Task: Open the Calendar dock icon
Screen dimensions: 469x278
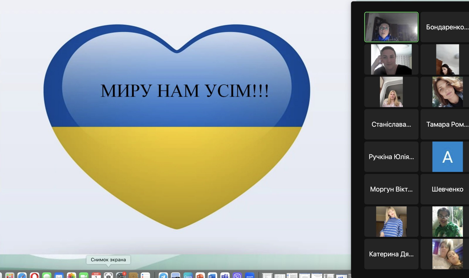Action: [x=96, y=275]
